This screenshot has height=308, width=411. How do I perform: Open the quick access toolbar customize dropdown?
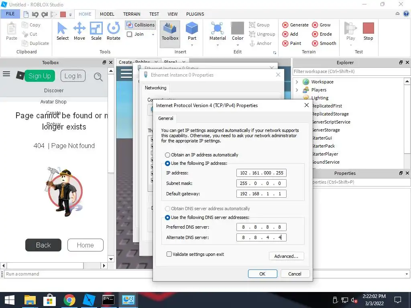pos(70,15)
